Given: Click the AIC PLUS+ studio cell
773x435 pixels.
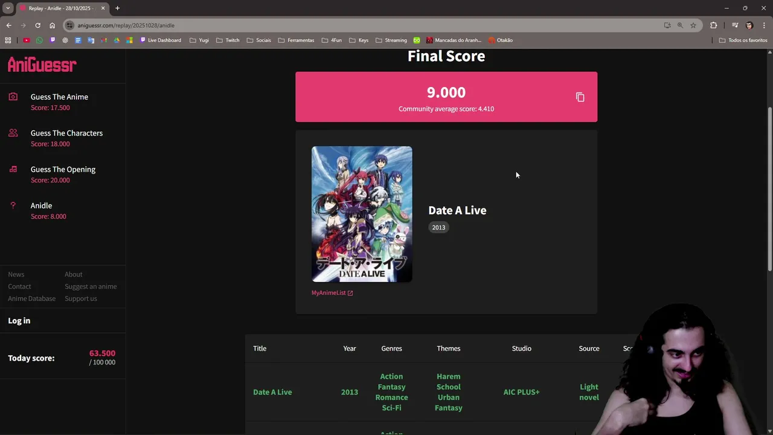Looking at the screenshot, I should (521, 392).
